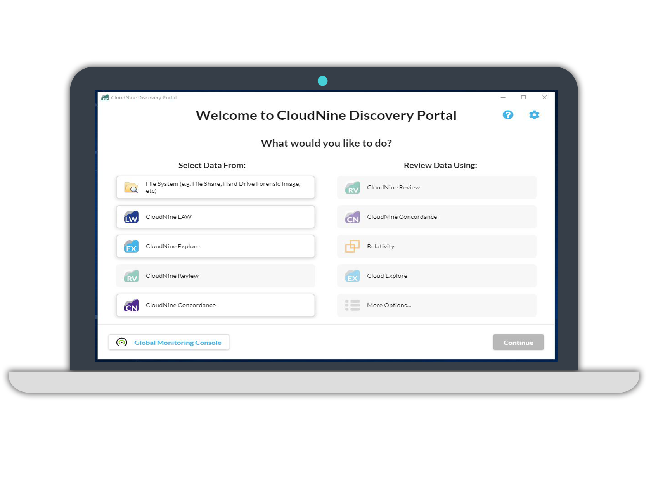Select CloudNine Explore as data source
Screen dimensions: 651x500
(x=215, y=246)
